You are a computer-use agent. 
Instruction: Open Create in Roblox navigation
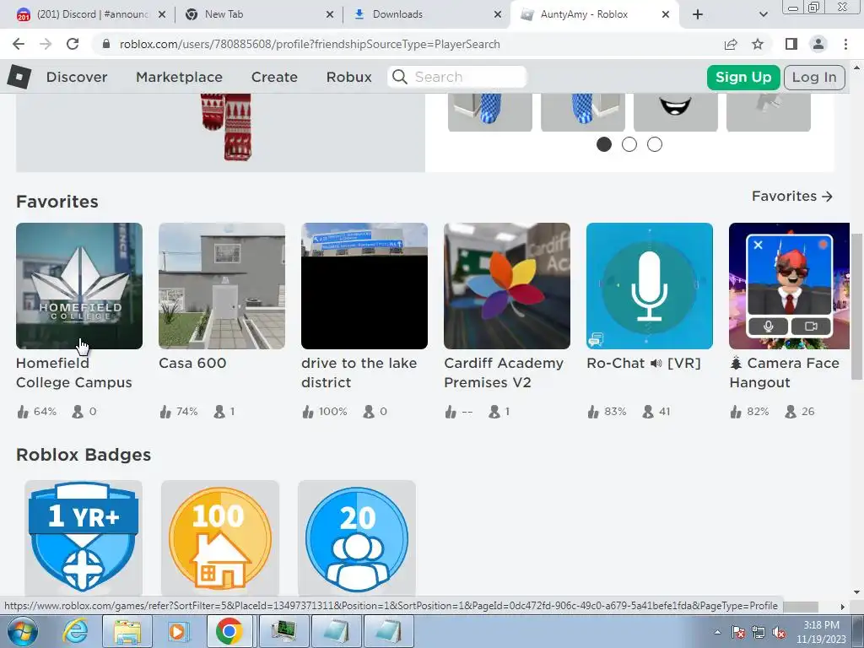(274, 77)
